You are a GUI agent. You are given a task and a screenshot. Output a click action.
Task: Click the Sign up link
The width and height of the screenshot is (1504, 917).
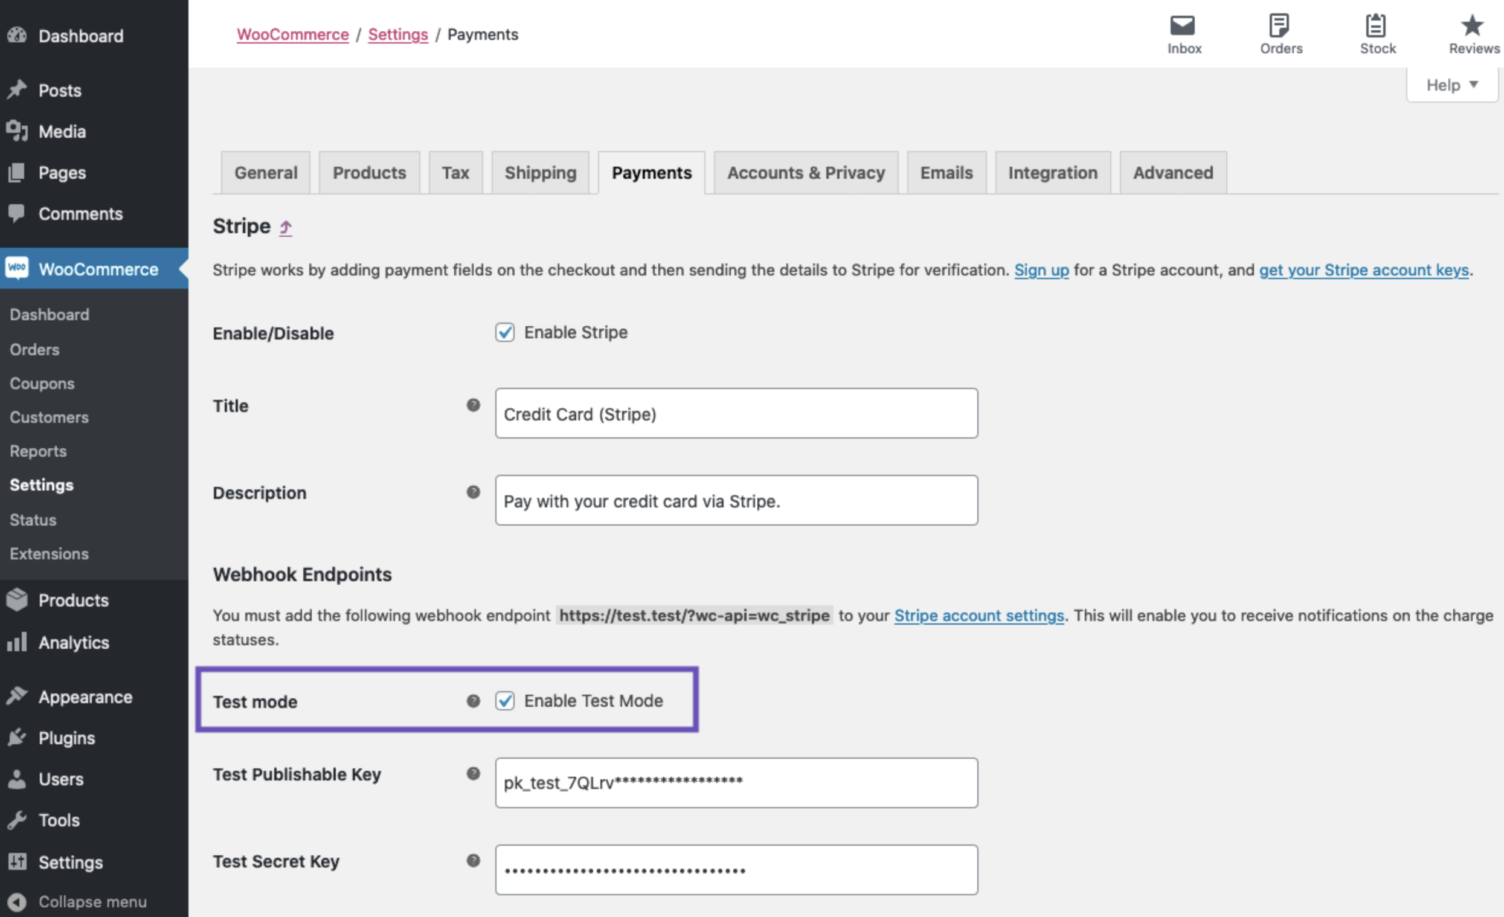[x=1041, y=270]
